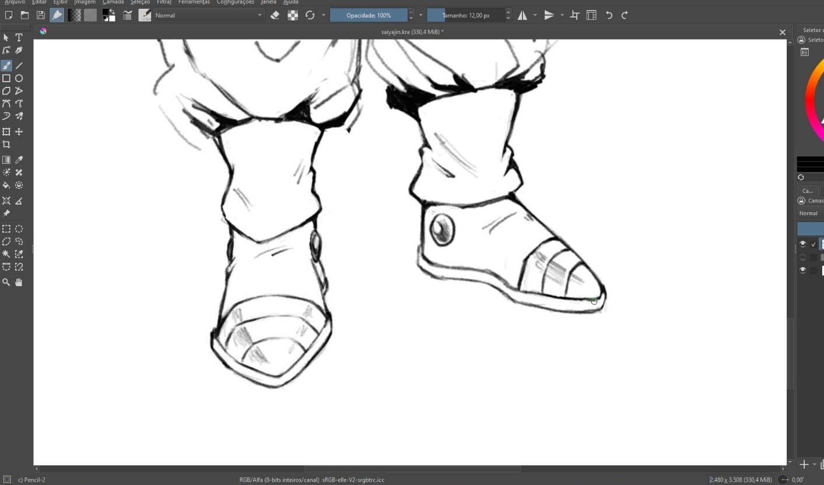824x485 pixels.
Task: Select the Enclose and Fill tool
Action: click(19, 185)
